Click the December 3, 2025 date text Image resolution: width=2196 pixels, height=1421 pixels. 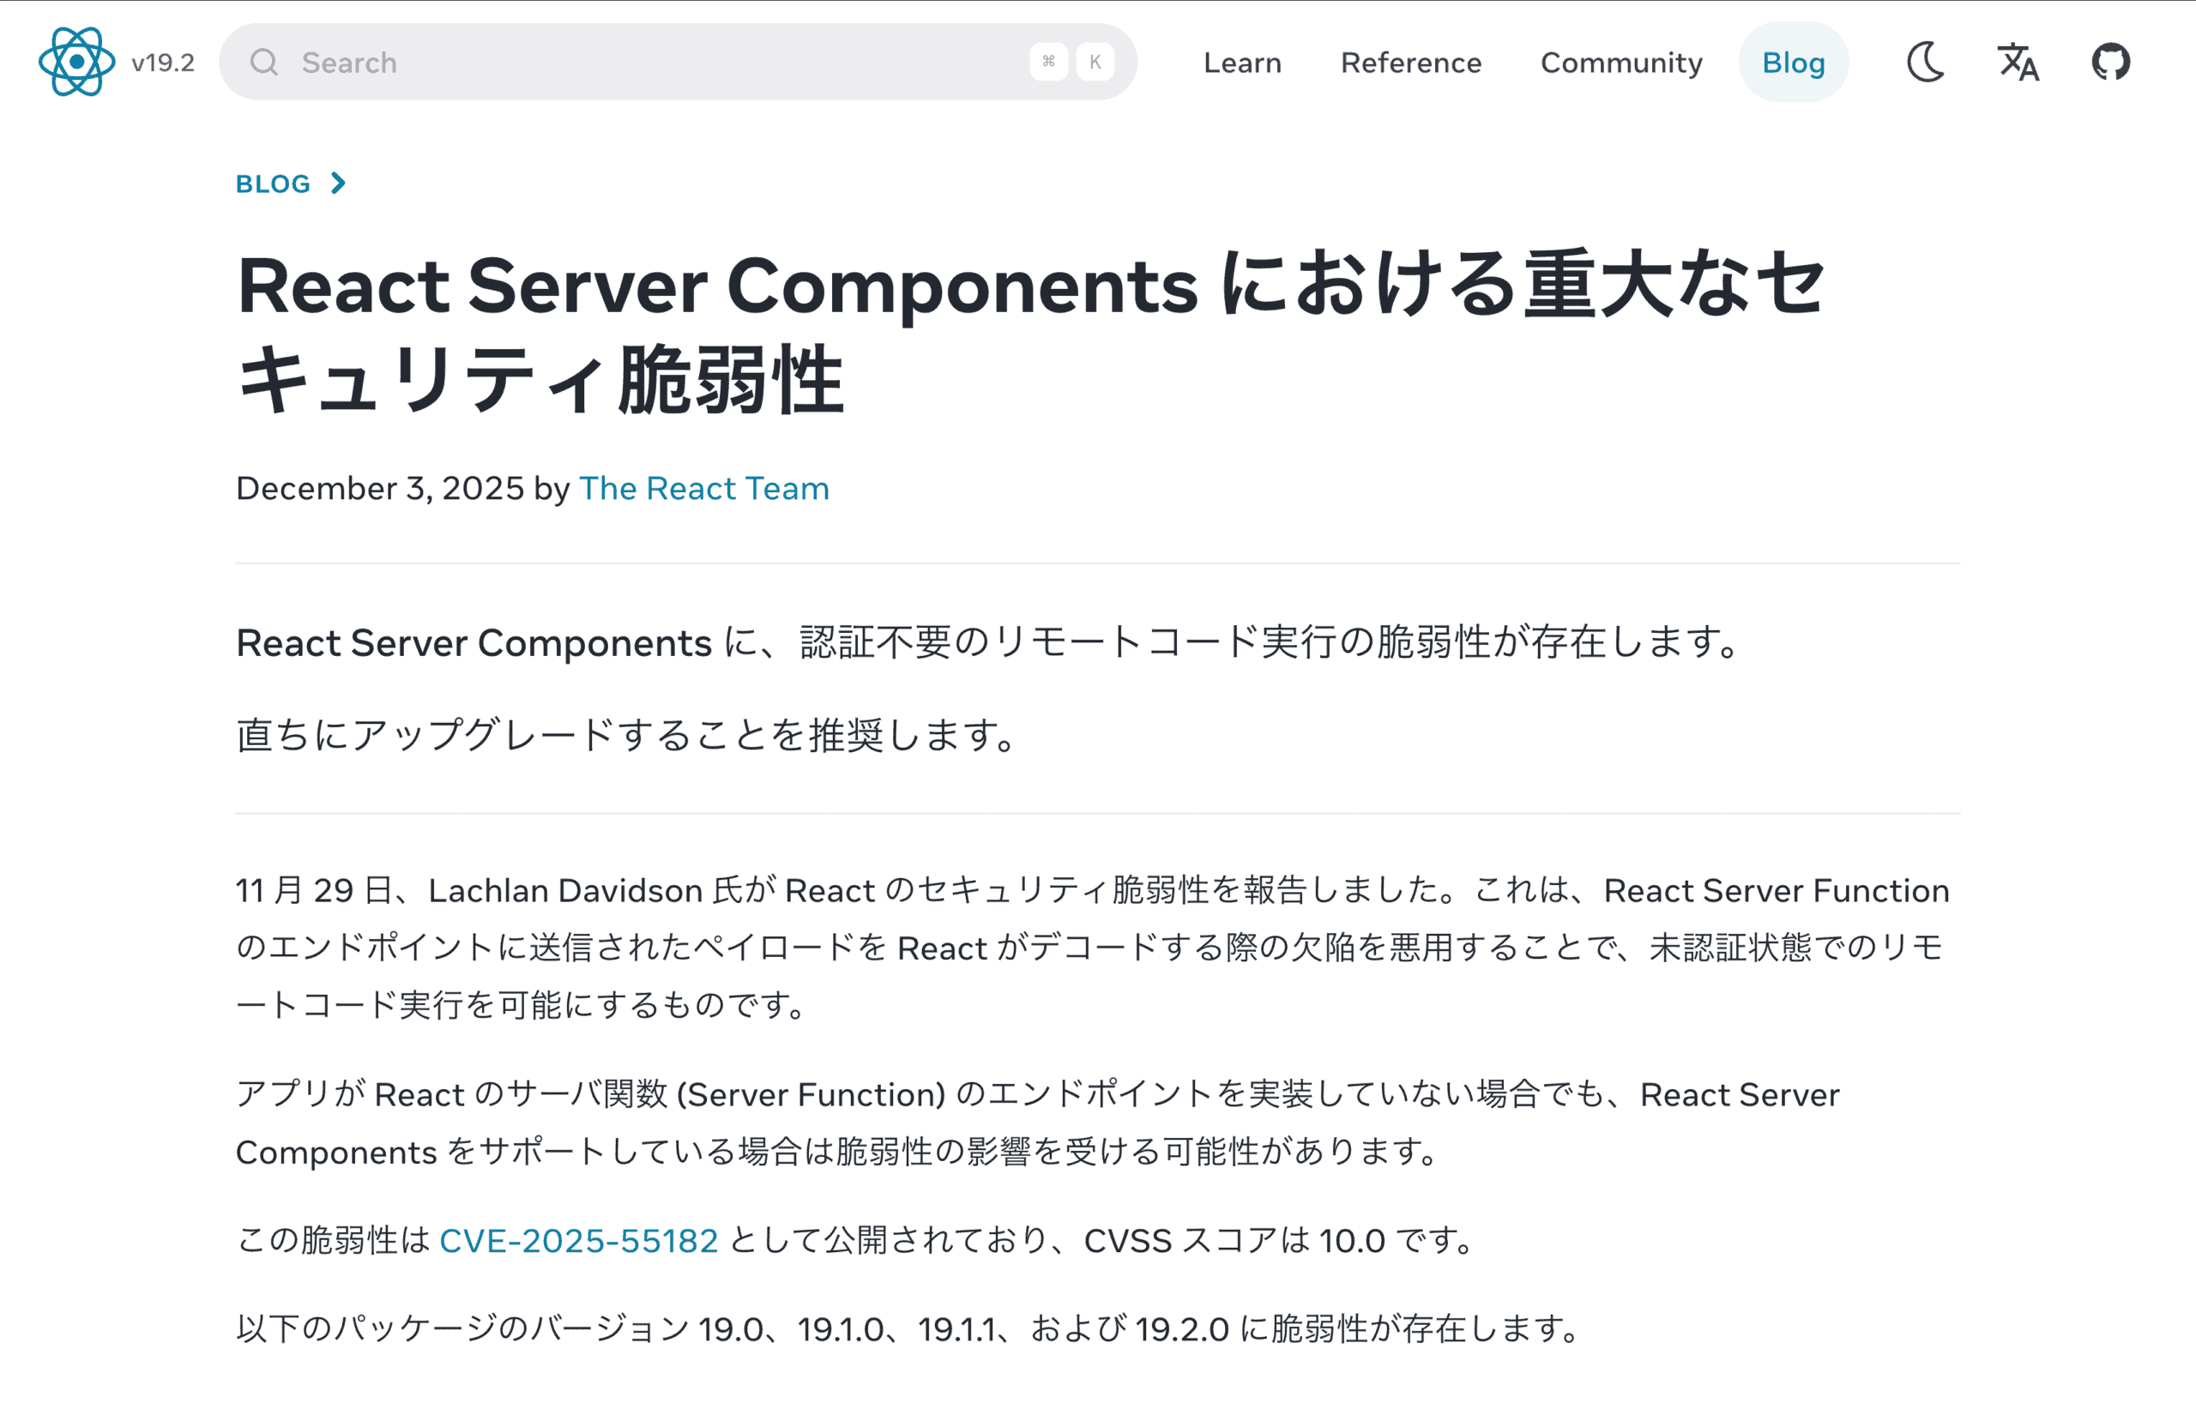pos(378,488)
